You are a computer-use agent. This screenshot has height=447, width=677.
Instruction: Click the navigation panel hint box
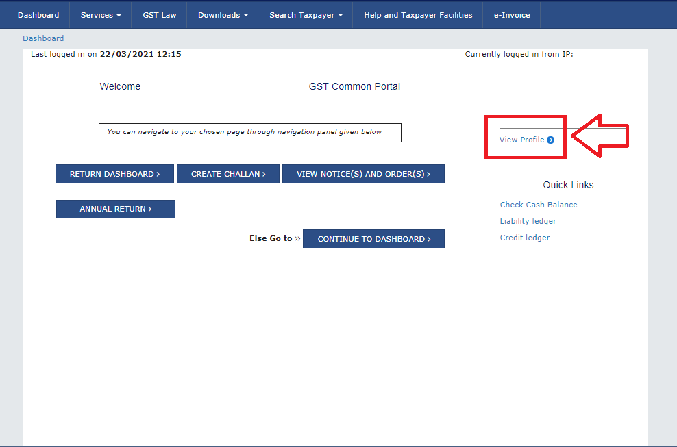(250, 133)
